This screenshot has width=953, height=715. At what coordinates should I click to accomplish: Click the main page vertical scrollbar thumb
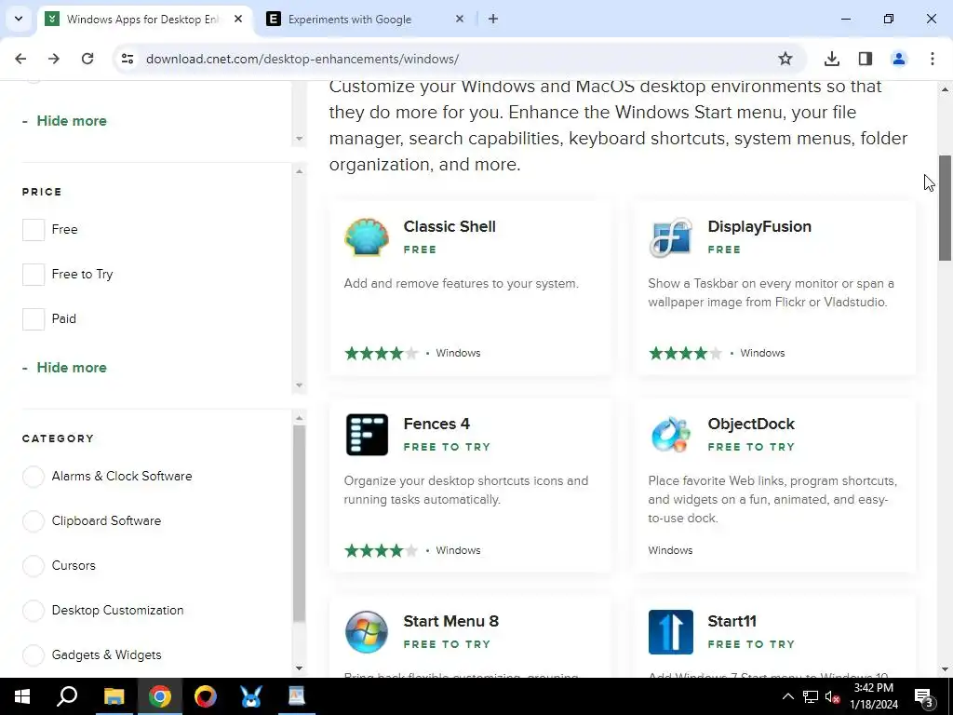pyautogui.click(x=945, y=208)
